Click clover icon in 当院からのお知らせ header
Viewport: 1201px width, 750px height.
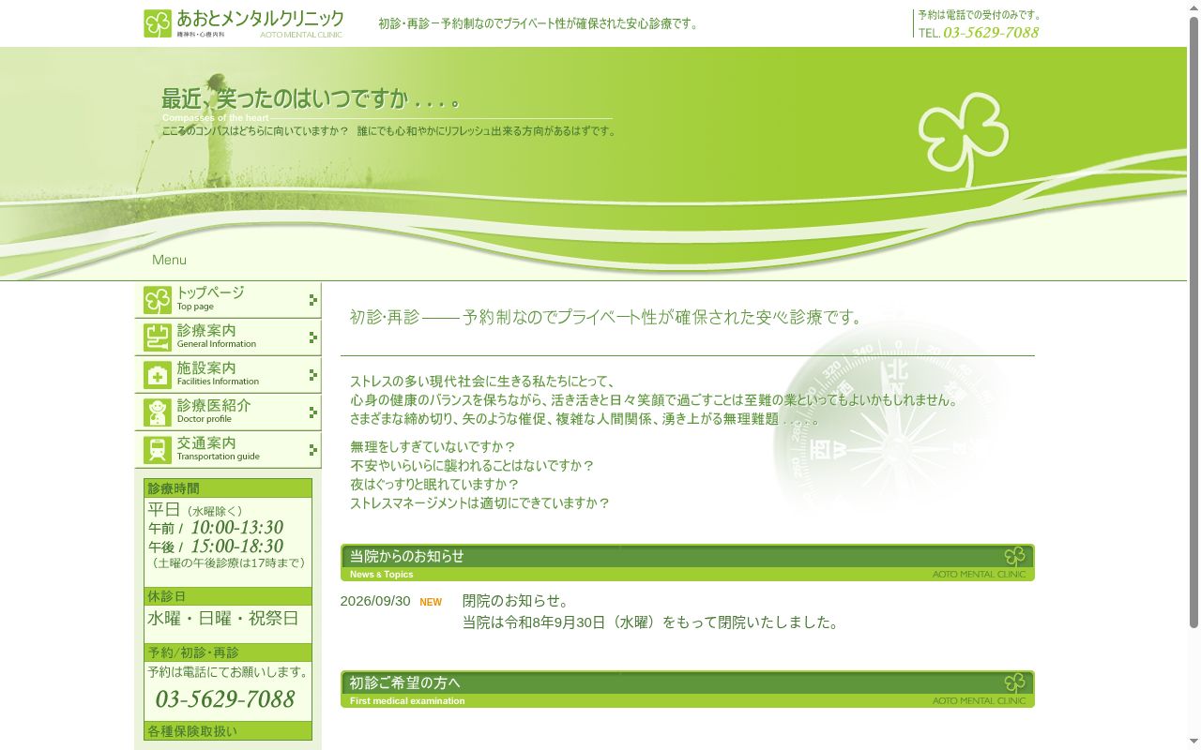point(1014,556)
